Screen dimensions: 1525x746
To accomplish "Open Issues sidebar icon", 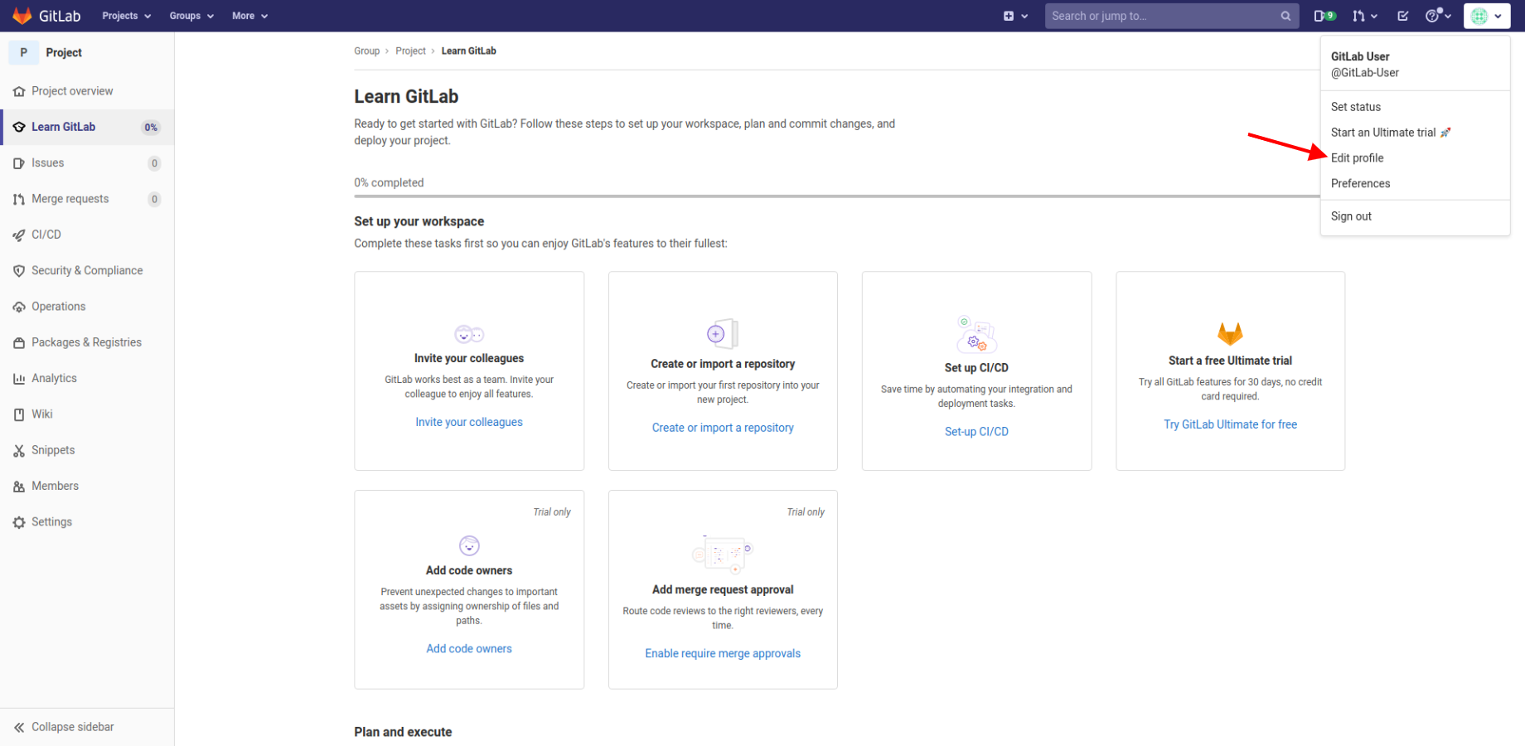I will pos(19,163).
